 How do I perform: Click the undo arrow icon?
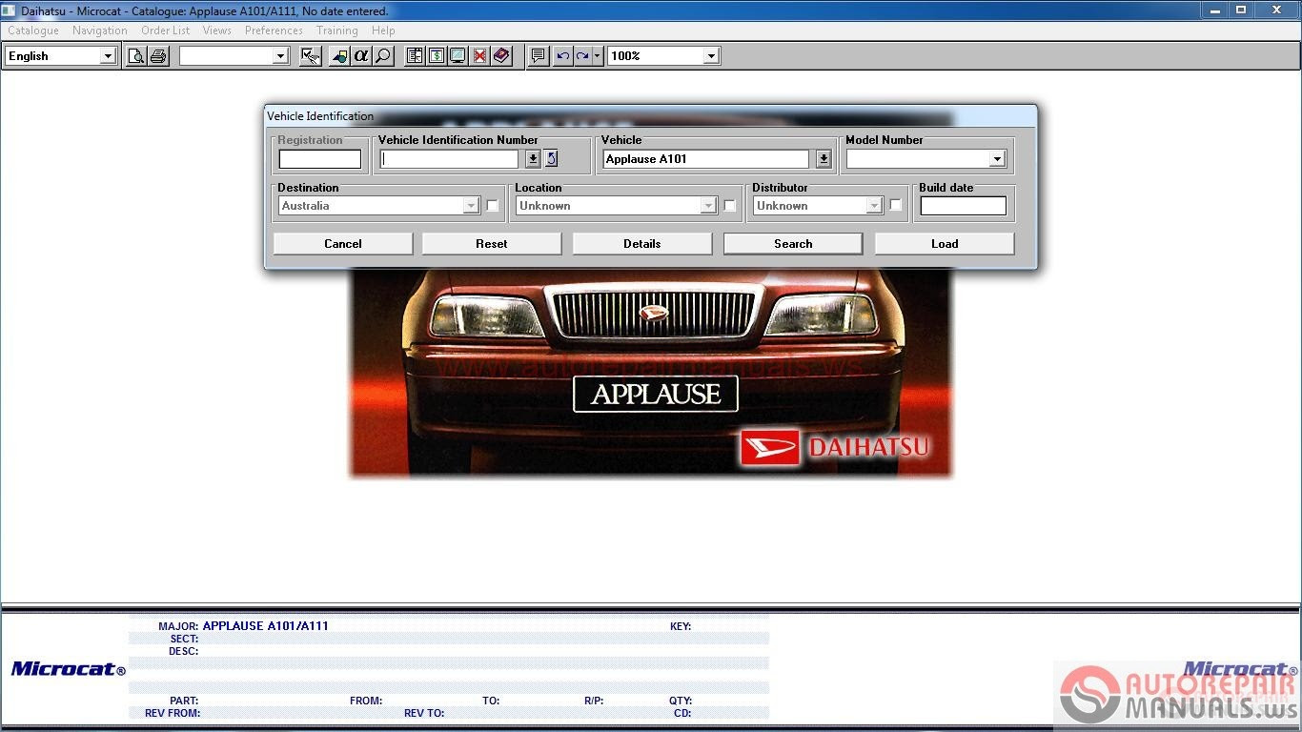[x=563, y=56]
